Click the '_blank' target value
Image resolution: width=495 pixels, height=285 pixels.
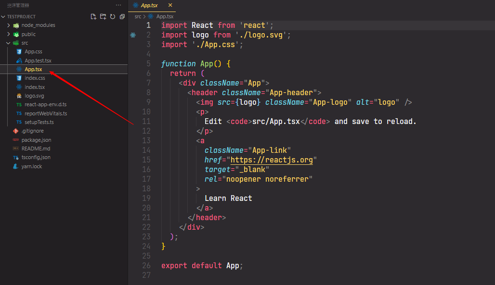click(x=252, y=169)
